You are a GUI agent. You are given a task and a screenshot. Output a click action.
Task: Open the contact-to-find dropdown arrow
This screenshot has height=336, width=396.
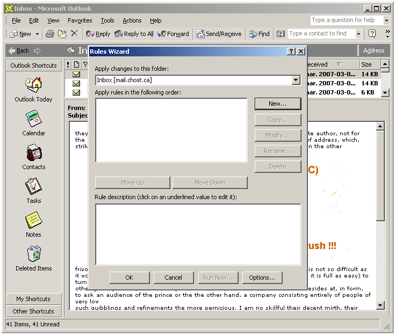(358, 34)
